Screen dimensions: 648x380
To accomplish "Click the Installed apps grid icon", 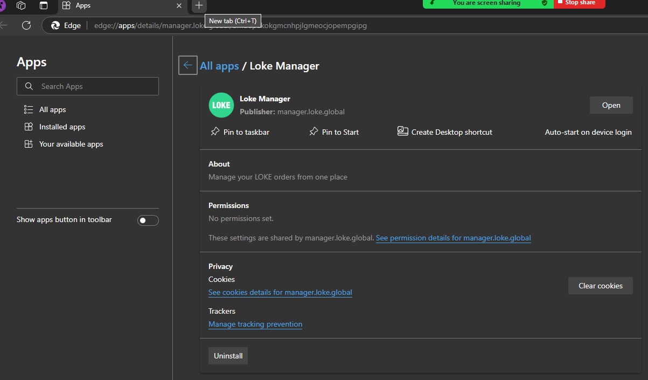I will pyautogui.click(x=29, y=127).
